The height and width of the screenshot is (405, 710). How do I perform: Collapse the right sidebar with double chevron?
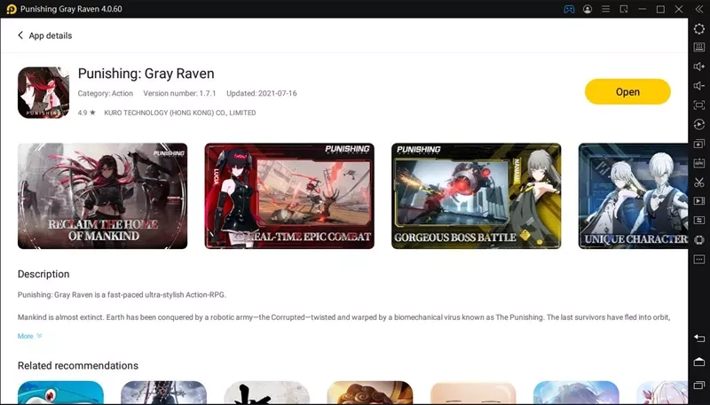click(x=699, y=9)
